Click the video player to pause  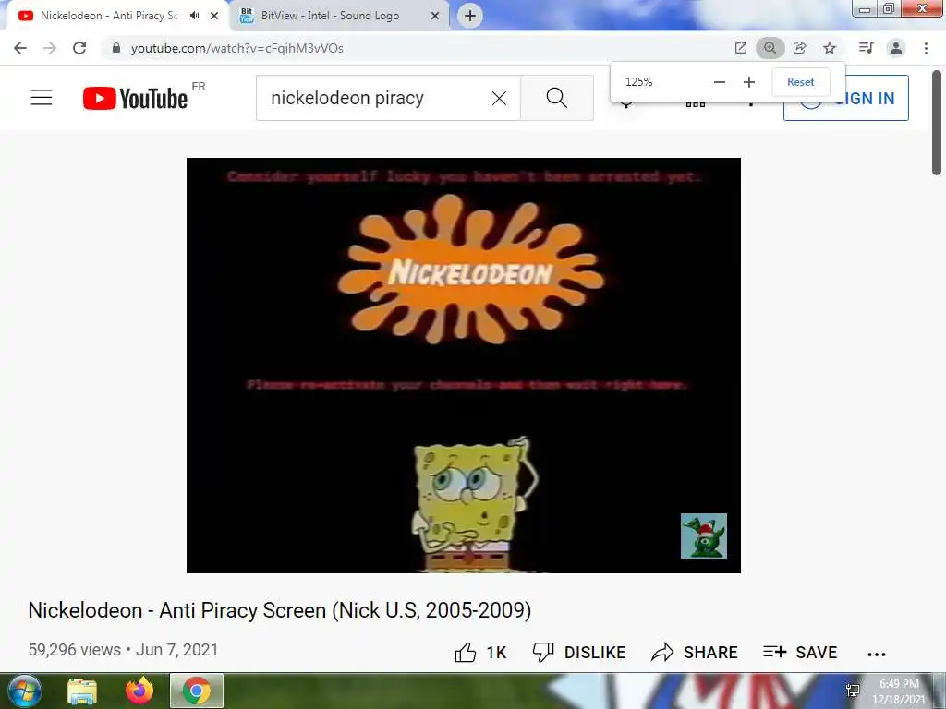[464, 366]
